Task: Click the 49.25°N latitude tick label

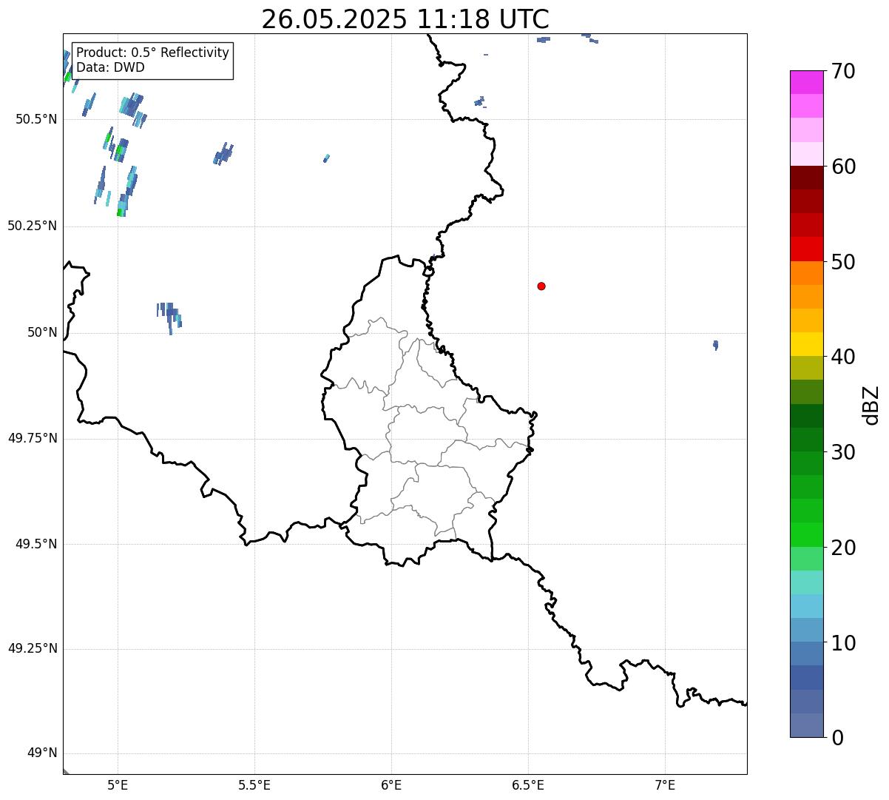Action: 32,649
